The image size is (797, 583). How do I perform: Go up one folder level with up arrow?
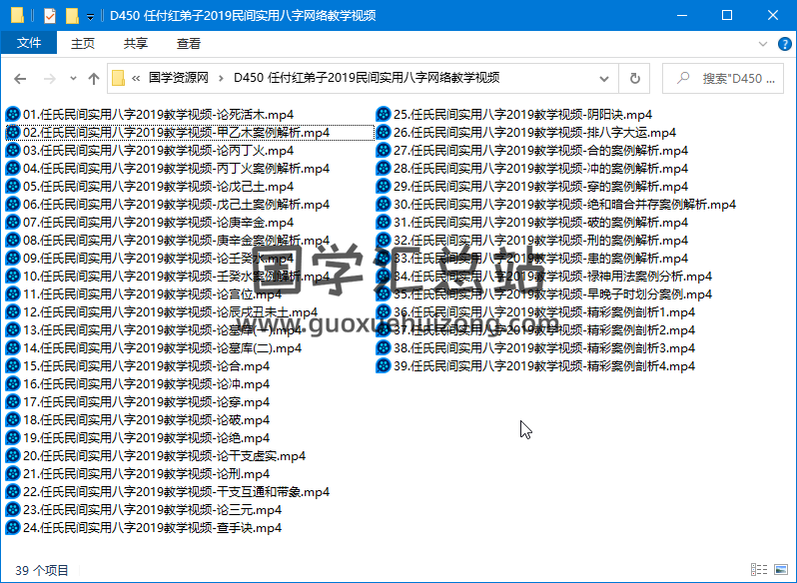[94, 79]
